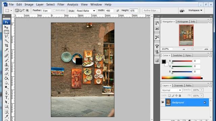
Task: Select the Crop tool
Action: click(x=6, y=45)
